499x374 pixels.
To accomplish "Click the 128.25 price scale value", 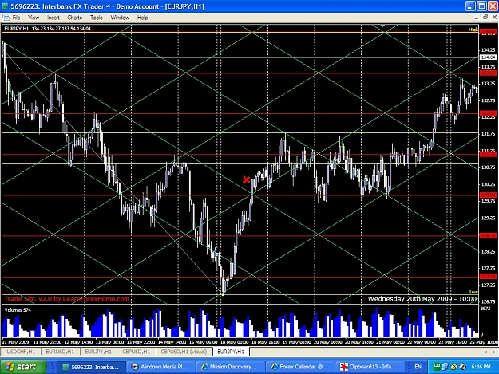I will [x=488, y=251].
